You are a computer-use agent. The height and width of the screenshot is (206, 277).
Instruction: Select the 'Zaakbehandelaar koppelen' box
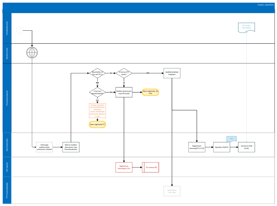point(172,73)
